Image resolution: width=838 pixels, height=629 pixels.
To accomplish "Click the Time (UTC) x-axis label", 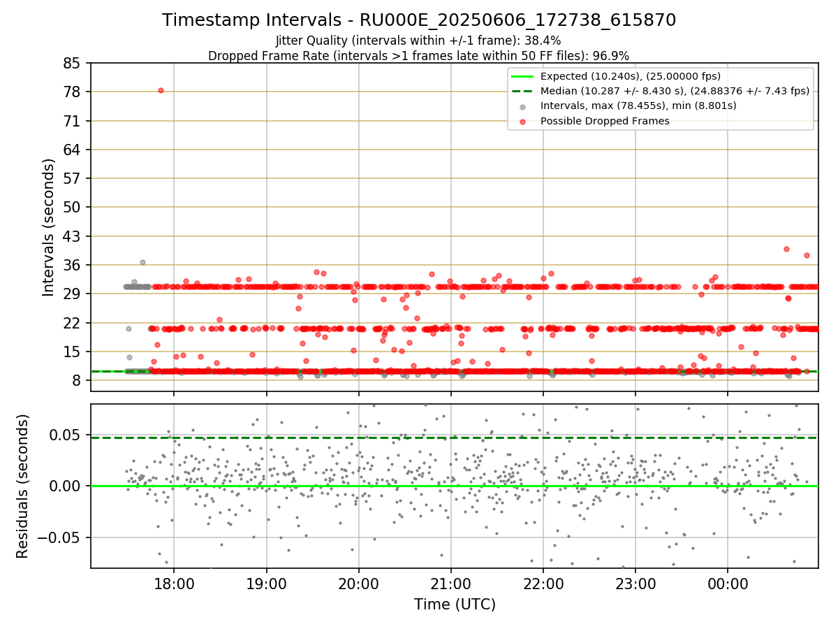I will click(x=455, y=605).
